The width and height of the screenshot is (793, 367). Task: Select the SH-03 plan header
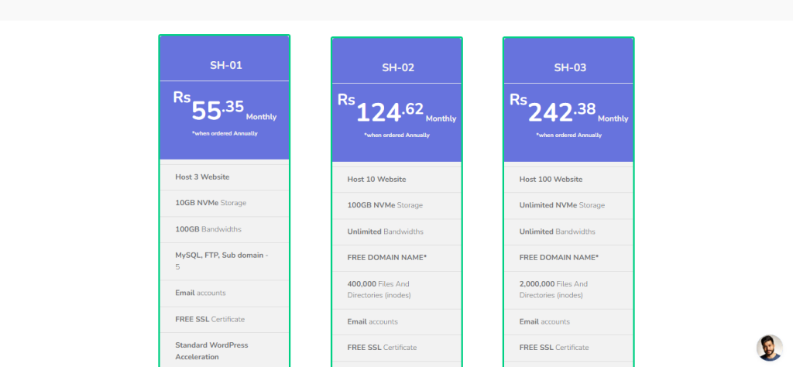569,67
